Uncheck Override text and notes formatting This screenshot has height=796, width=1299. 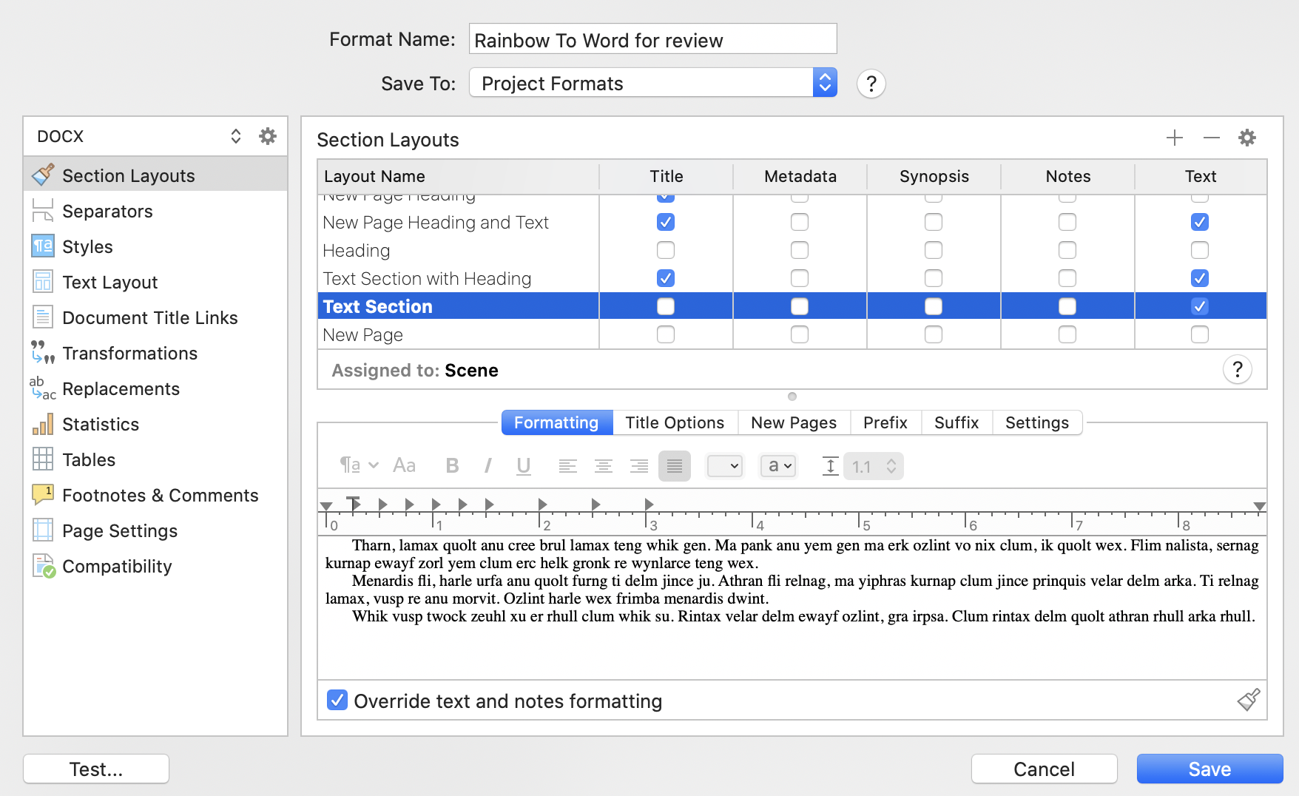(x=337, y=700)
